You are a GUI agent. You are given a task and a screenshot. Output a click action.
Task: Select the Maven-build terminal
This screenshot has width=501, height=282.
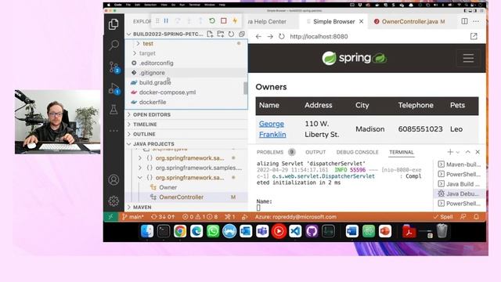pos(460,164)
